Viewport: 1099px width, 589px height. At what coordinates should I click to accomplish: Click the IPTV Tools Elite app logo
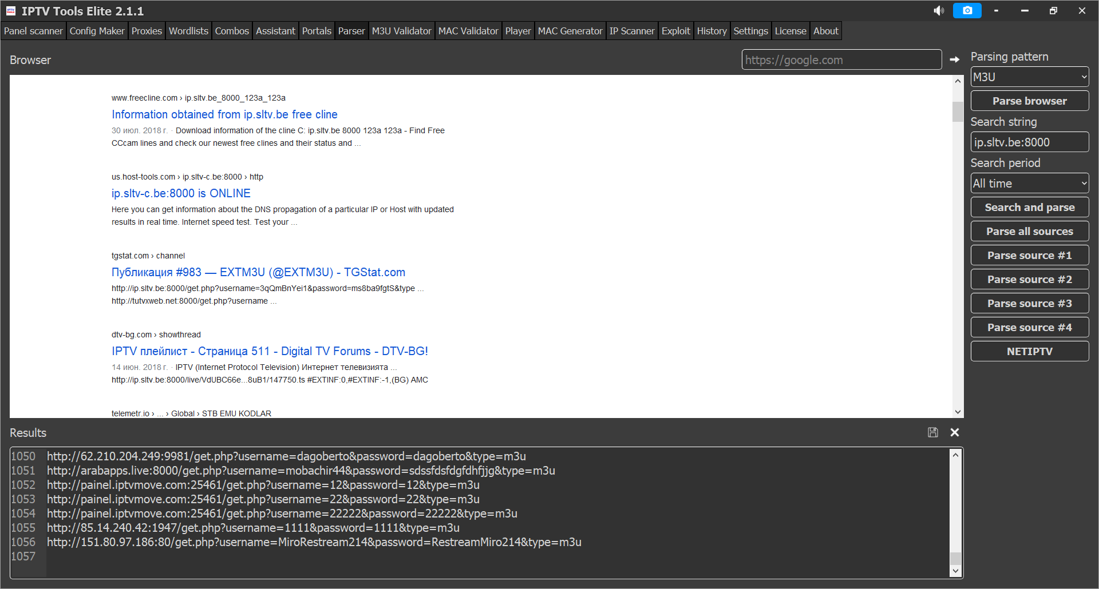(x=10, y=11)
